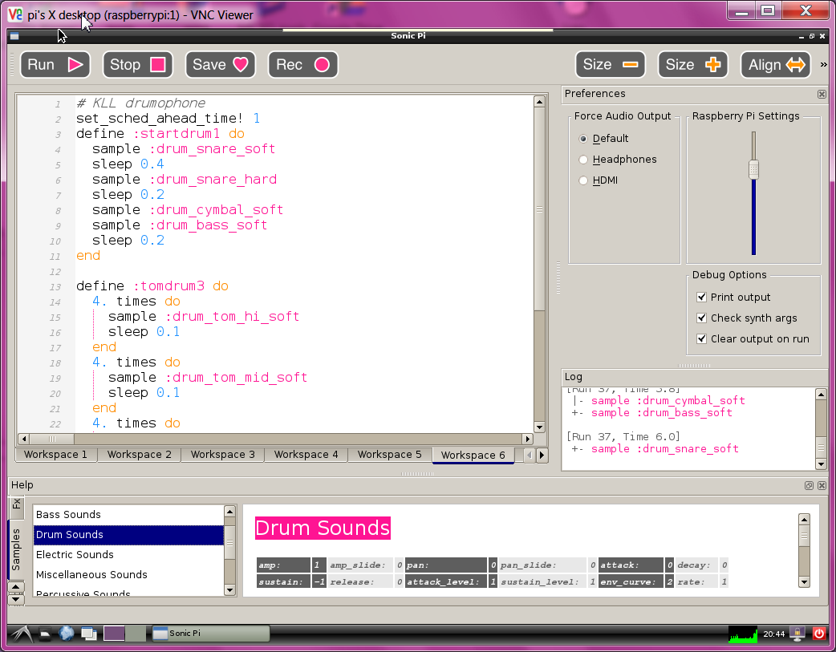
Task: Select Headphones audio output
Action: pyautogui.click(x=584, y=160)
